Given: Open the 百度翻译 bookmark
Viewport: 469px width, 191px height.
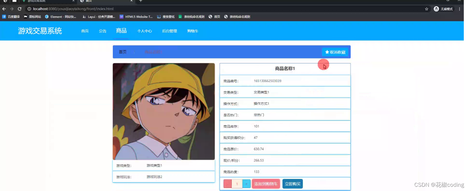Looking at the screenshot, I should [10, 17].
